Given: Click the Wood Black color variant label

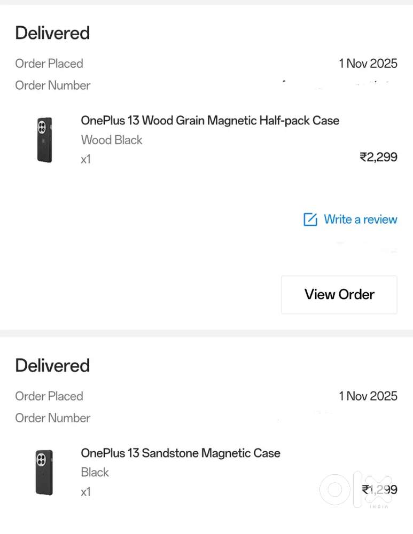Looking at the screenshot, I should click(x=111, y=140).
